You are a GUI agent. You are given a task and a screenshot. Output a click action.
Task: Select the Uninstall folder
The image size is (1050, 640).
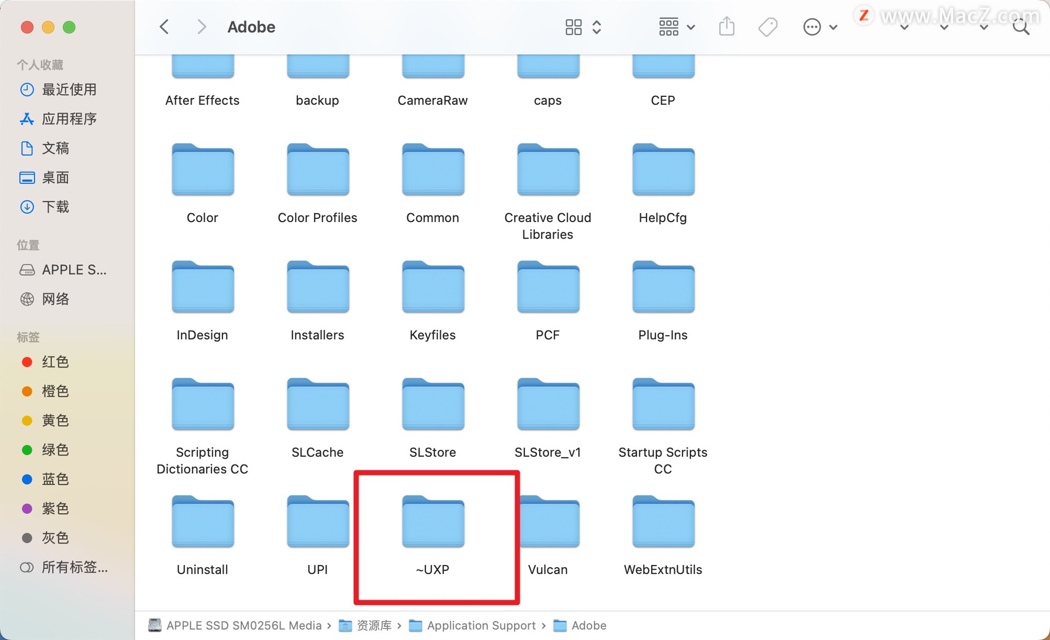pos(202,536)
